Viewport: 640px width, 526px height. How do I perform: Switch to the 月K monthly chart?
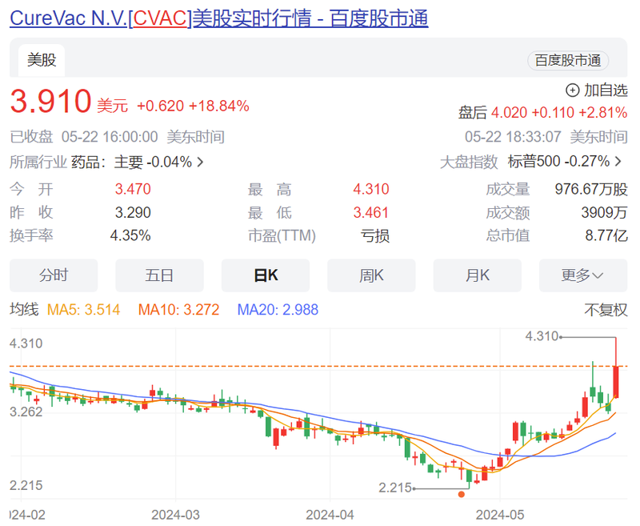(477, 275)
